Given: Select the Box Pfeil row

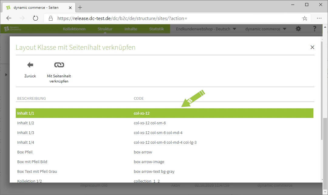Looking at the screenshot, I should pyautogui.click(x=164, y=152).
